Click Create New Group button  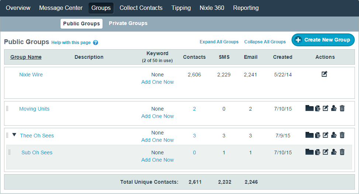(323, 40)
